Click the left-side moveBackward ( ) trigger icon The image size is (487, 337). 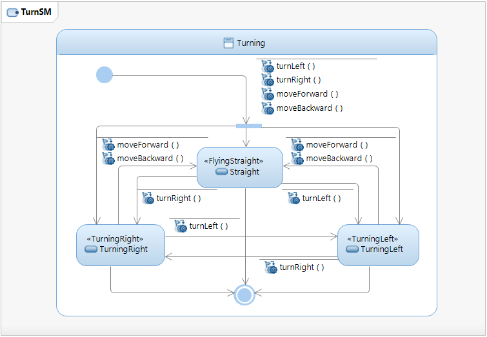[108, 159]
